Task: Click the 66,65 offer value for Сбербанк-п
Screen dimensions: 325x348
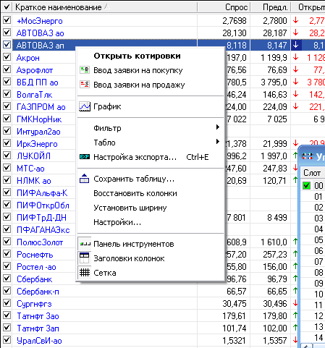Action: click(277, 292)
